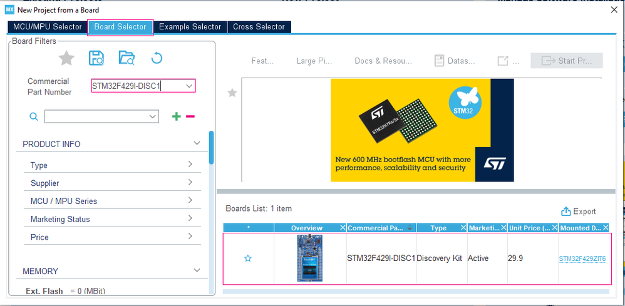Open the Large Picture tab
The width and height of the screenshot is (625, 306).
(314, 61)
